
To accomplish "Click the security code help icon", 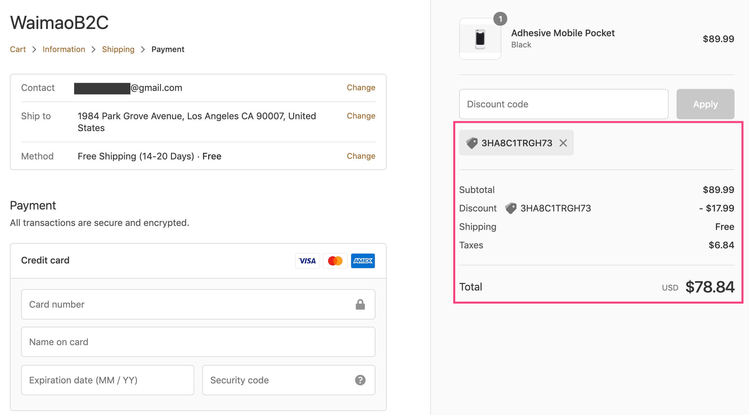I will point(360,380).
